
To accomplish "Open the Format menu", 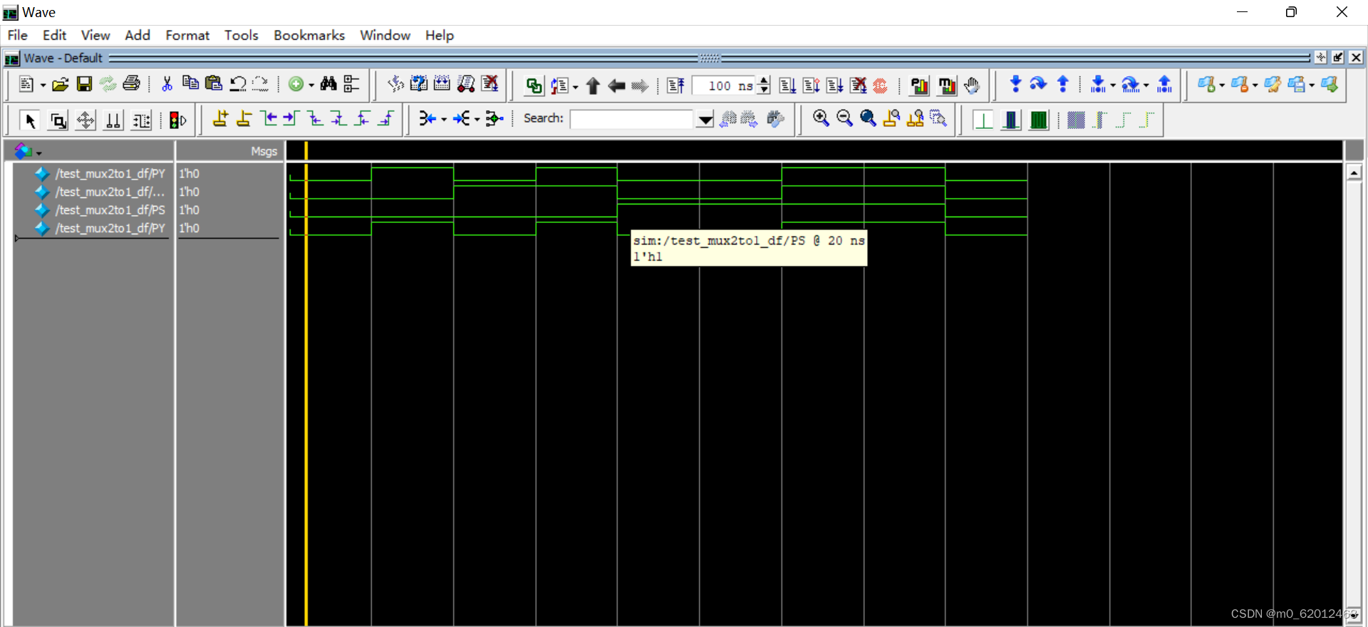I will coord(187,35).
